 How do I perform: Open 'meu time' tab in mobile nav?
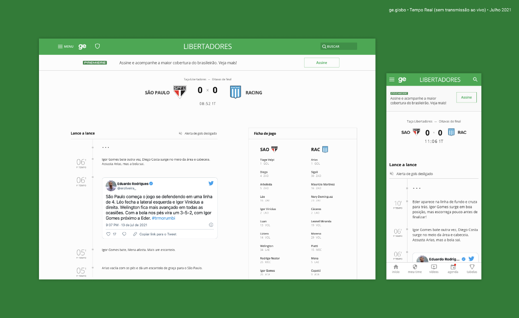tap(415, 269)
